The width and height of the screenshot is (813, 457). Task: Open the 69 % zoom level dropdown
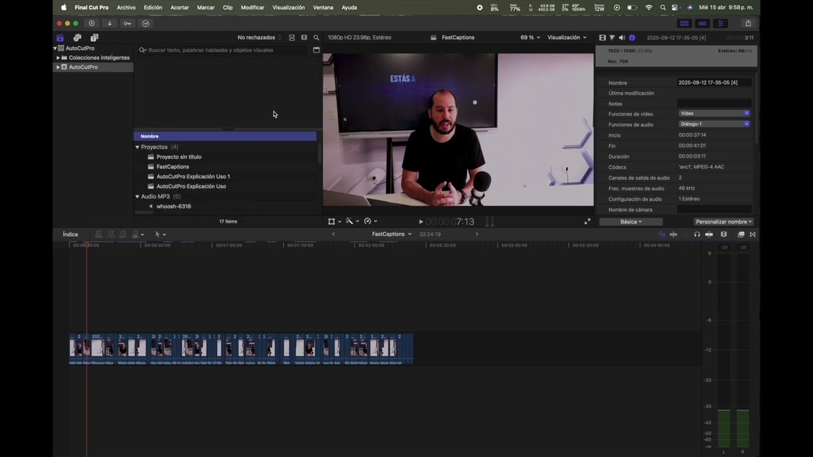pos(530,37)
